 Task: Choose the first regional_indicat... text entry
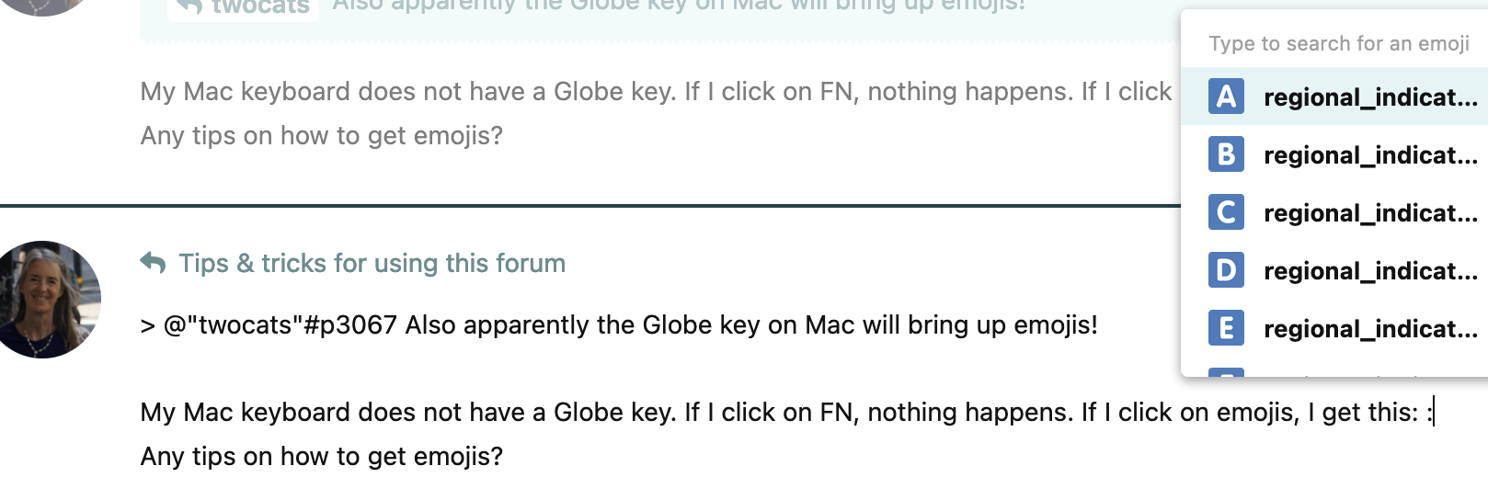tap(1370, 97)
